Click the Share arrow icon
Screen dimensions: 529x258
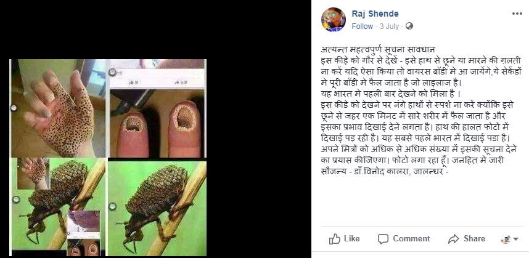[453, 239]
